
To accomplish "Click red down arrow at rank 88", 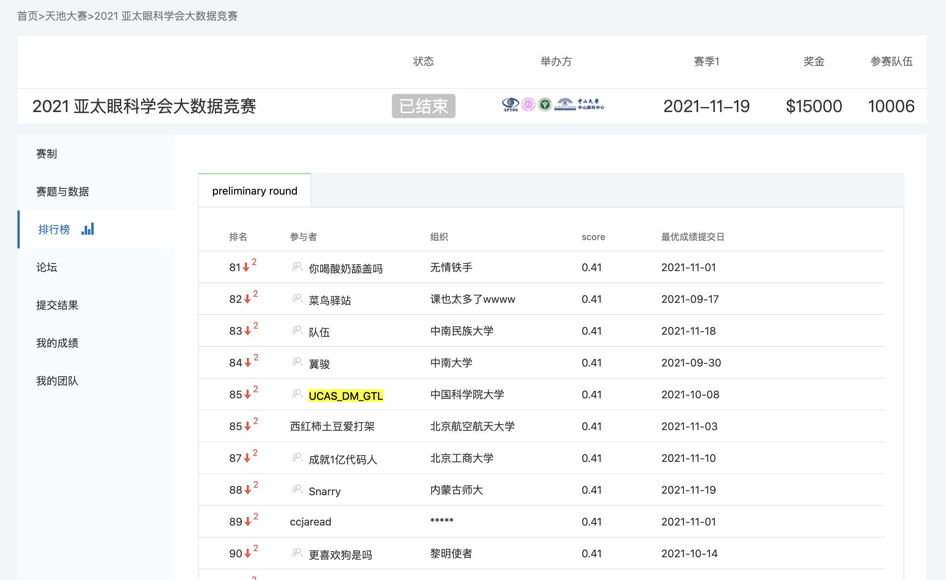I will 247,490.
